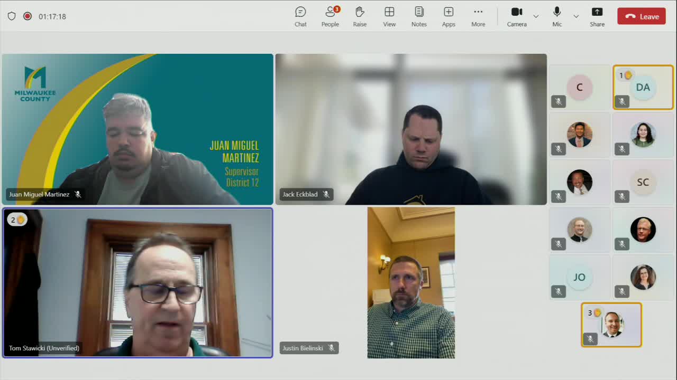The image size is (677, 380).
Task: Select Juan Miguel Martinez video tile
Action: click(x=138, y=129)
